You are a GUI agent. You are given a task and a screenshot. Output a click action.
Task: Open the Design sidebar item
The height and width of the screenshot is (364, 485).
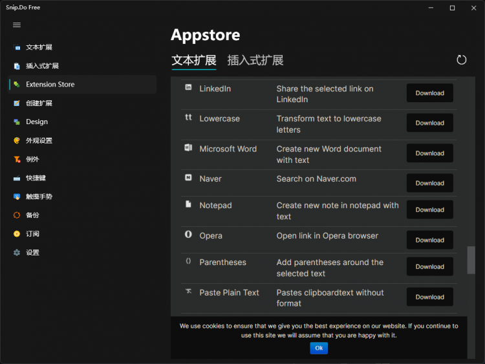click(x=37, y=122)
